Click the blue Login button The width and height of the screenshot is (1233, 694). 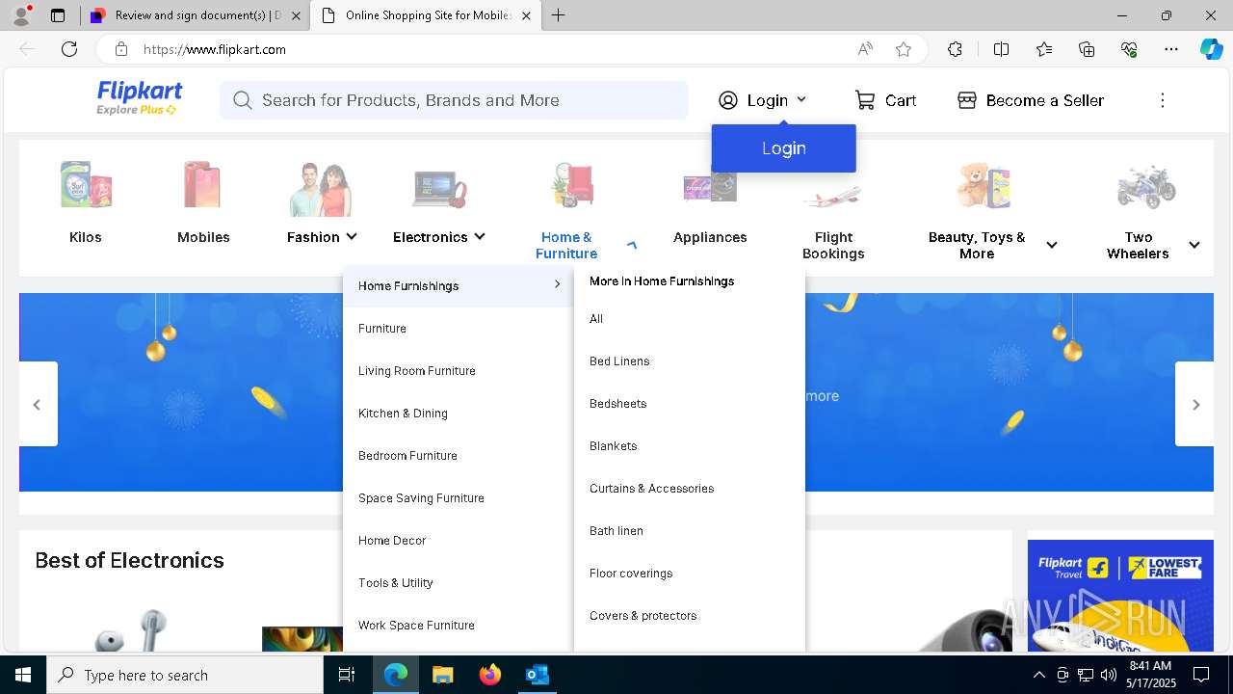784,148
